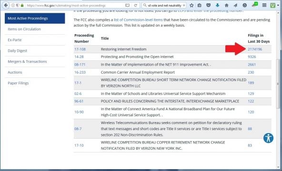The image size is (282, 171).
Task: Open proceeding 08-7 link
Action: 78,129
